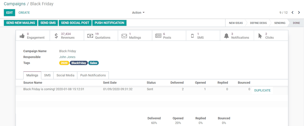Switch to the Mailings tab

point(32,75)
